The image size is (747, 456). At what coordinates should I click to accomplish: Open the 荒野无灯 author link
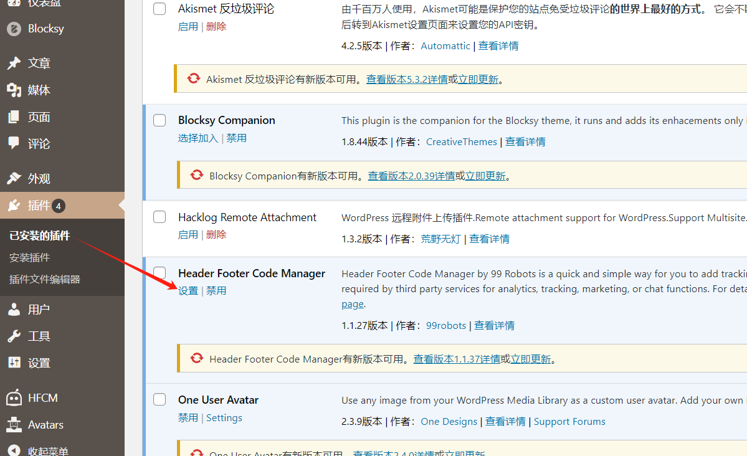tap(440, 239)
